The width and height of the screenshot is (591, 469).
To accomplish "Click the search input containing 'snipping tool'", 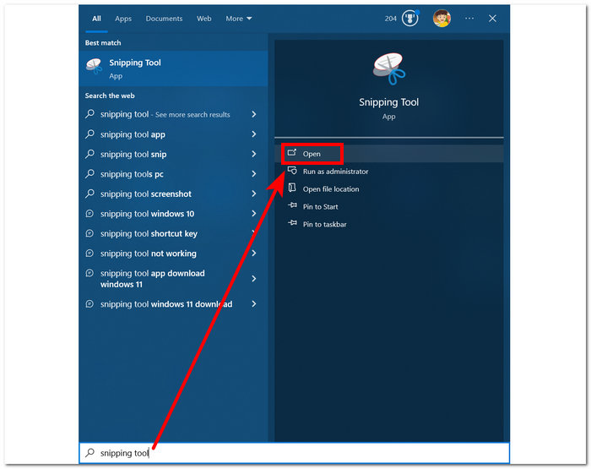I will [x=295, y=453].
